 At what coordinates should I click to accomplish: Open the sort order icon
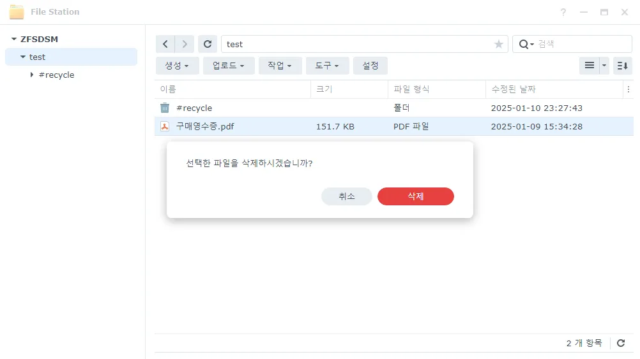pos(623,66)
